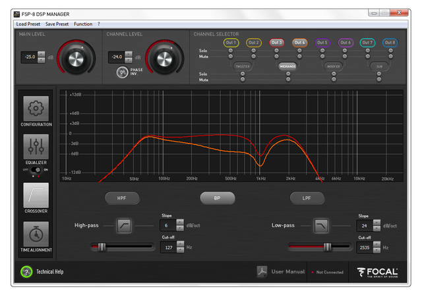Toggle the Equalizer OFF/ON switch
The image size is (422, 295).
(36, 169)
